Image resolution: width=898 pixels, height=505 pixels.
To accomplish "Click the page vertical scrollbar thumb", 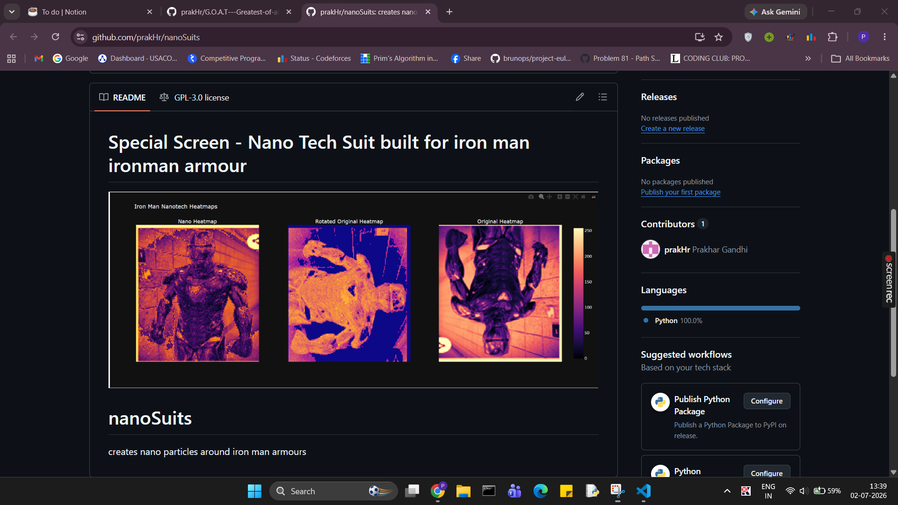I will point(893,292).
